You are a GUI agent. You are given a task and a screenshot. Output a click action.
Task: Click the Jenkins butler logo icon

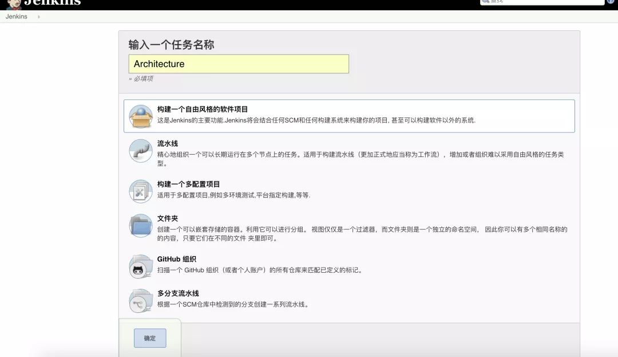click(x=14, y=4)
